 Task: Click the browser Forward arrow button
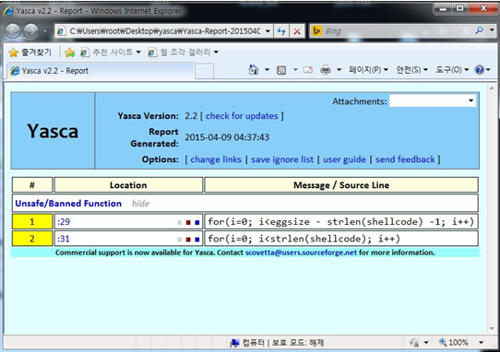point(31,31)
